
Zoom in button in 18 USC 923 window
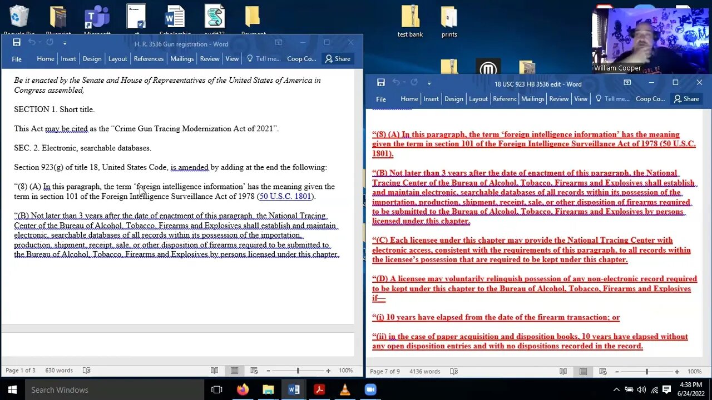tap(677, 372)
